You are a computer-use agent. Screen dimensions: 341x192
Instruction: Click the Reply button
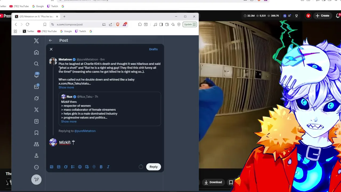(153, 167)
